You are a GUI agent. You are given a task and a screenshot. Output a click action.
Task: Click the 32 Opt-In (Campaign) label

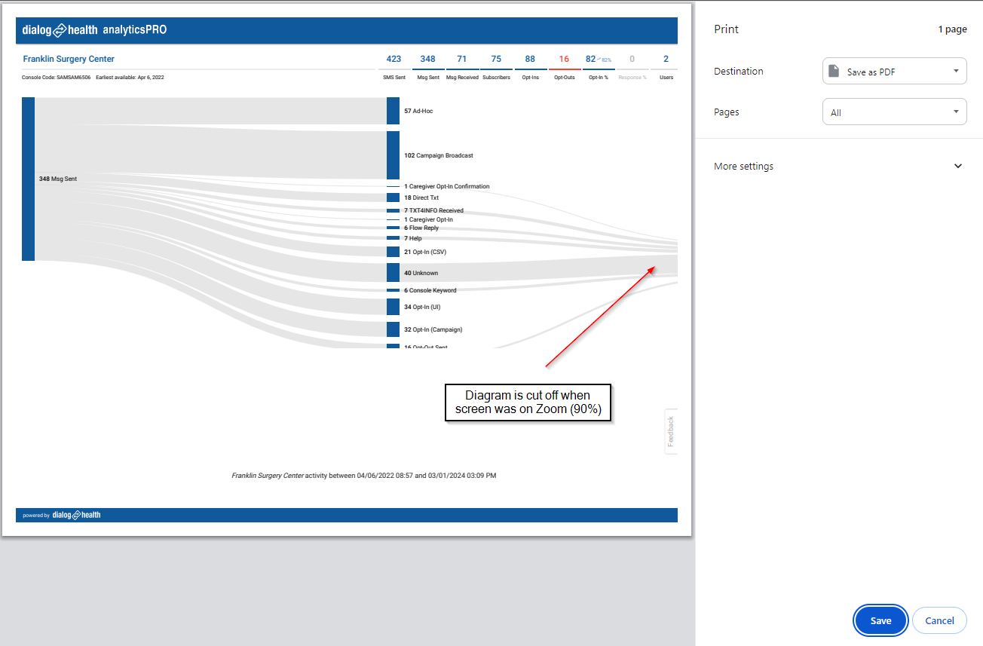433,329
